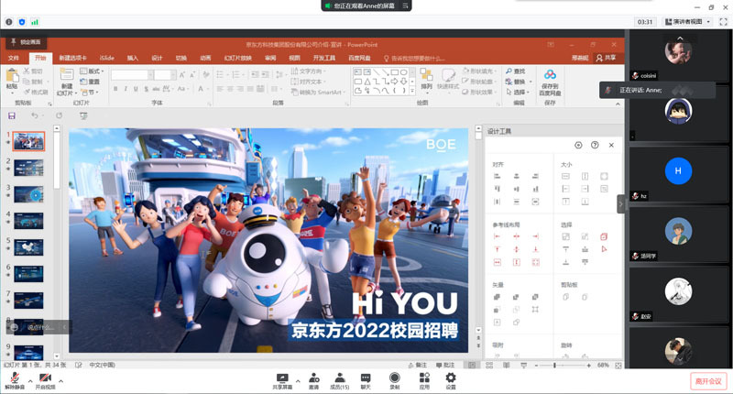
Task: Click the 邀请 invite icon
Action: click(313, 379)
